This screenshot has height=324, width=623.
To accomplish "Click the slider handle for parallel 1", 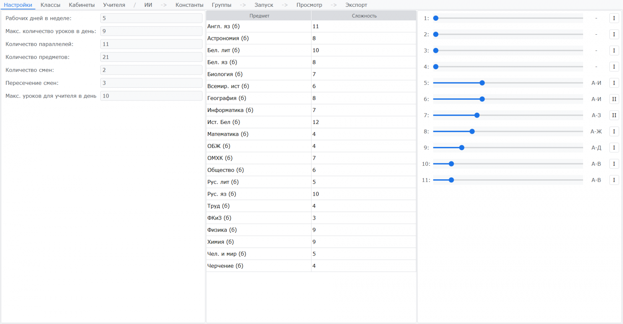I will [x=436, y=18].
